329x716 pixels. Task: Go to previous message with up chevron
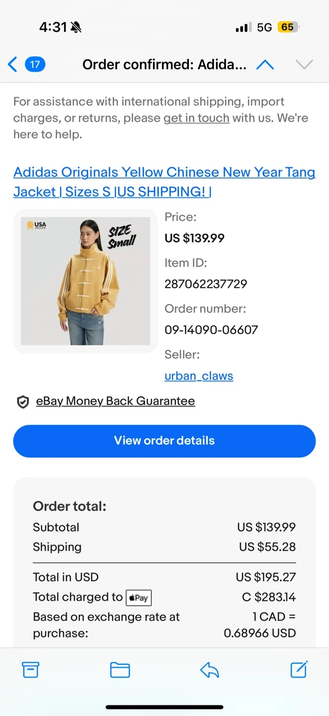(265, 65)
